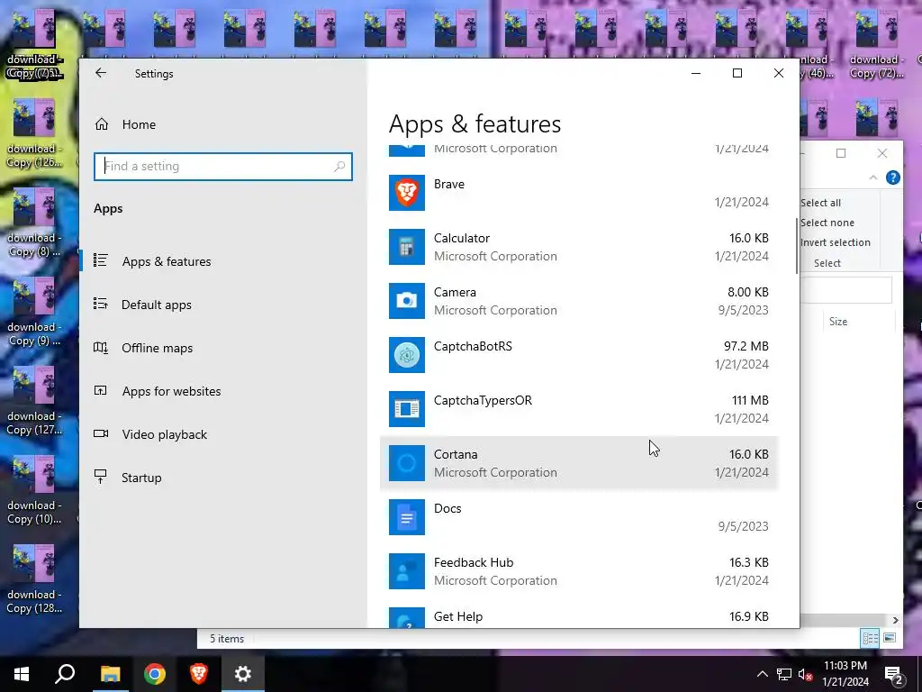The width and height of the screenshot is (922, 692).
Task: Click Invert selection in File Explorer
Action: 835,242
